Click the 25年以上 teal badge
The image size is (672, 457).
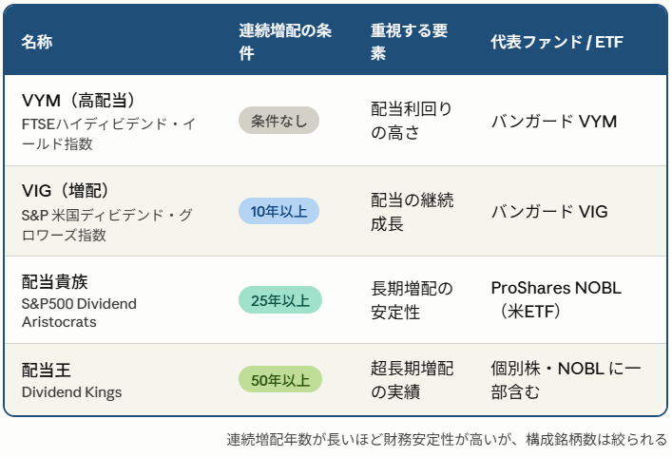coord(280,300)
